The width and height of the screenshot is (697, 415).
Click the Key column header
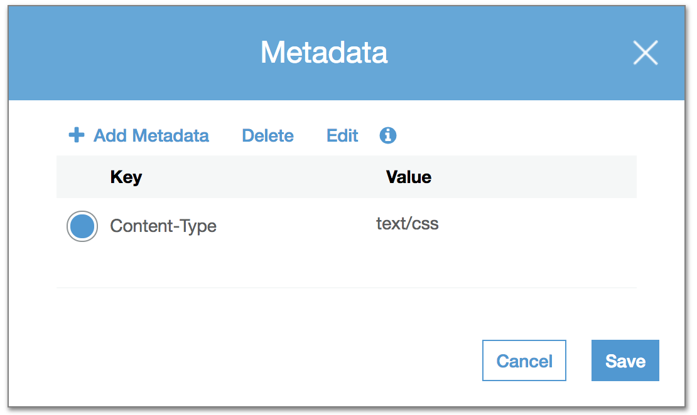(126, 177)
